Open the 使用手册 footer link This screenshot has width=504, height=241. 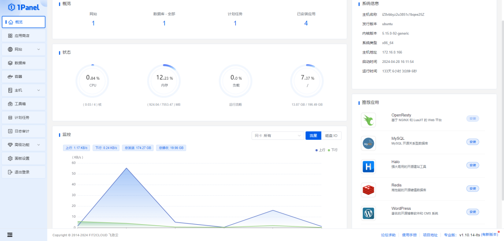pyautogui.click(x=409, y=235)
